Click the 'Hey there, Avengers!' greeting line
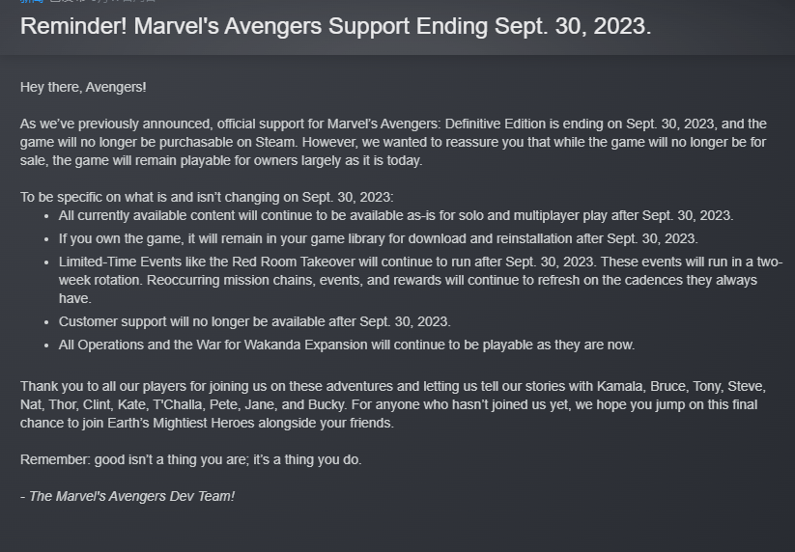This screenshot has width=795, height=552. (x=83, y=87)
